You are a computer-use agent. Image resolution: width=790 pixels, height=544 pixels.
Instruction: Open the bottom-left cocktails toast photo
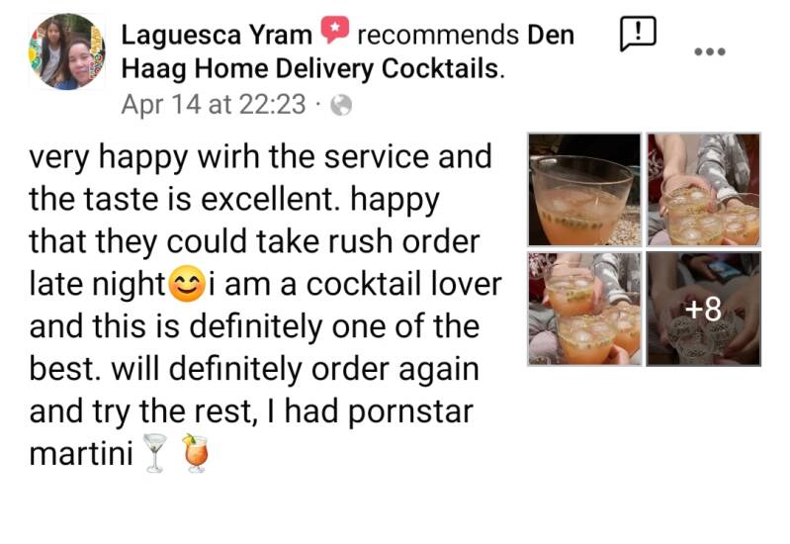click(584, 309)
